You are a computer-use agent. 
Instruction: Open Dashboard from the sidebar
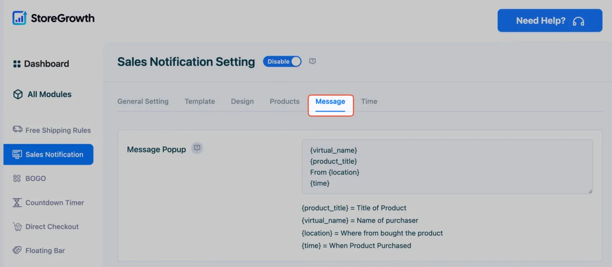tap(41, 64)
